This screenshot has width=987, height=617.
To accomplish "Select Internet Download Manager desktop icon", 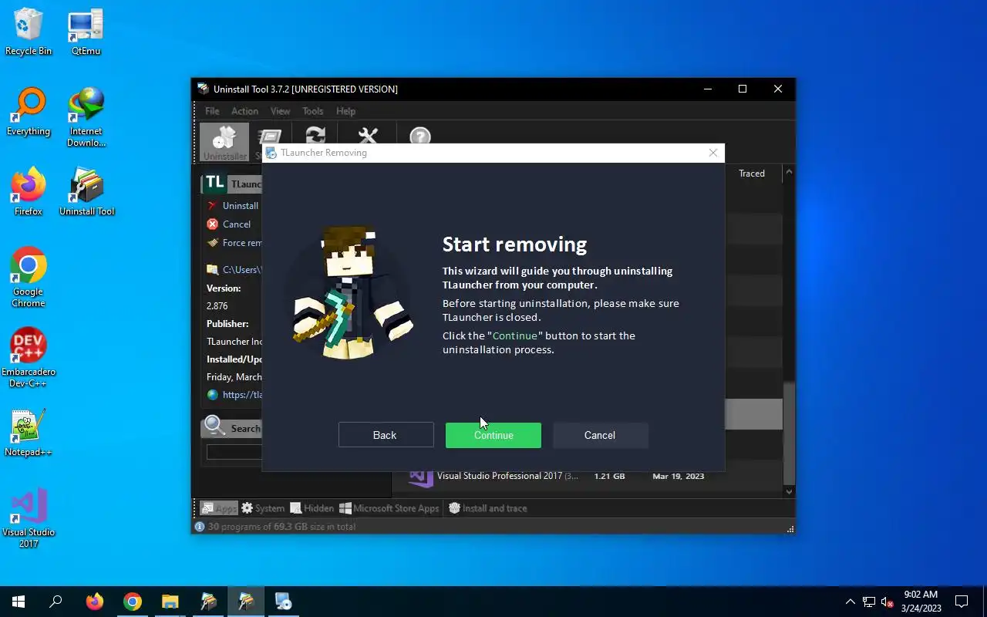I will pyautogui.click(x=86, y=118).
